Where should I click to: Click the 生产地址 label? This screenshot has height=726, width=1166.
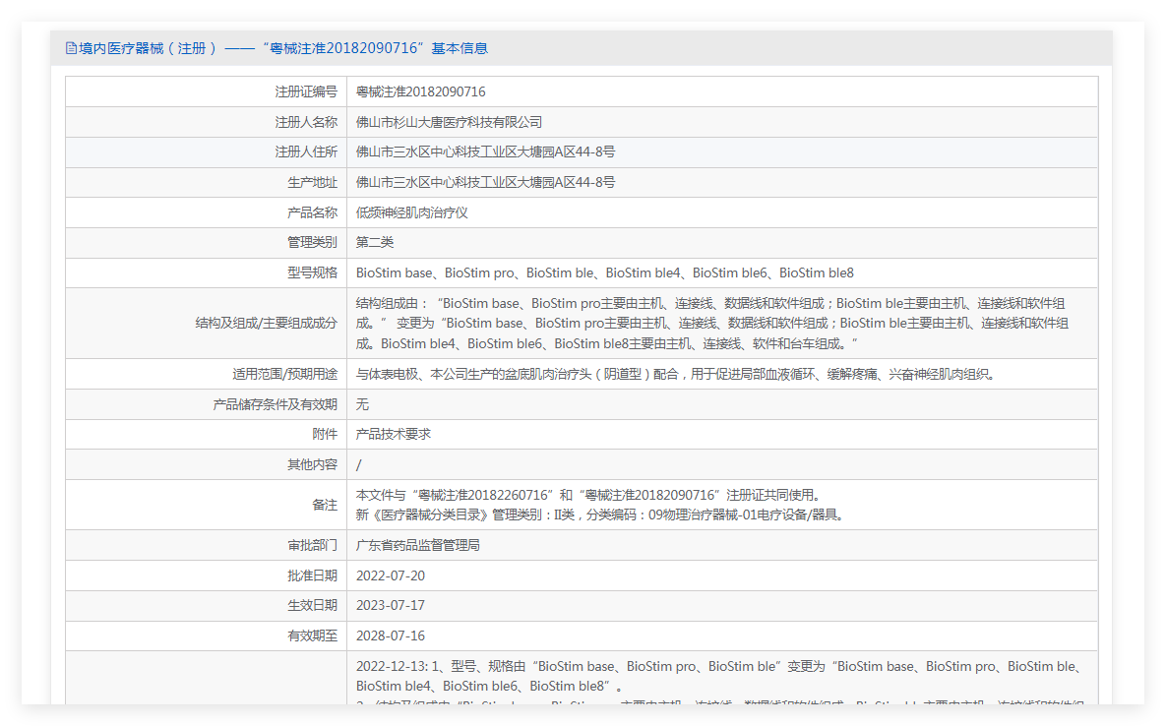point(312,182)
